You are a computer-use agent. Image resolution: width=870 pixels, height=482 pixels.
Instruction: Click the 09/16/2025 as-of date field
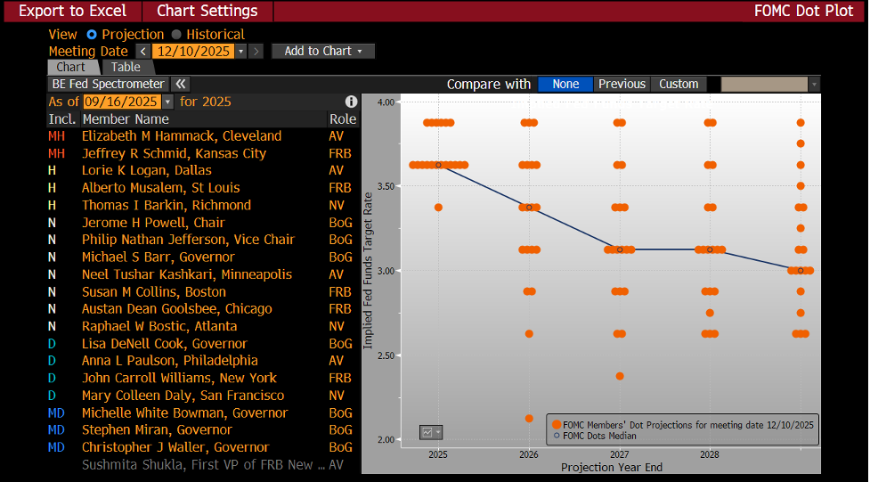tap(122, 102)
